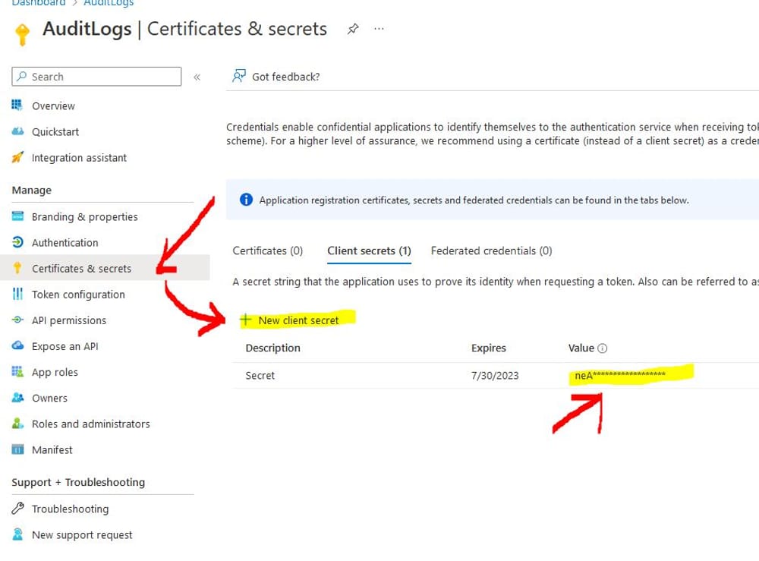Image resolution: width=759 pixels, height=561 pixels.
Task: Collapse the left navigation pane
Action: click(197, 76)
